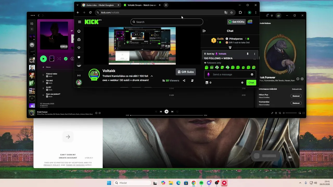This screenshot has width=333, height=187.
Task: Toggle saved album checkmark in Spotify
Action: pos(66,59)
